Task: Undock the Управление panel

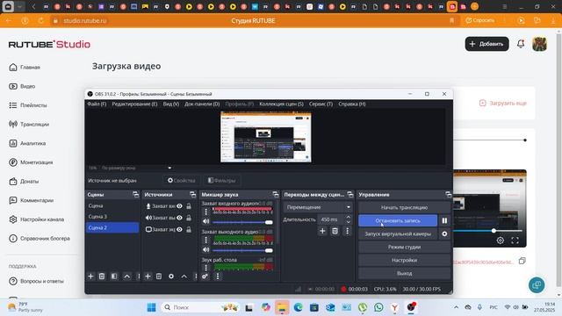Action: click(449, 195)
